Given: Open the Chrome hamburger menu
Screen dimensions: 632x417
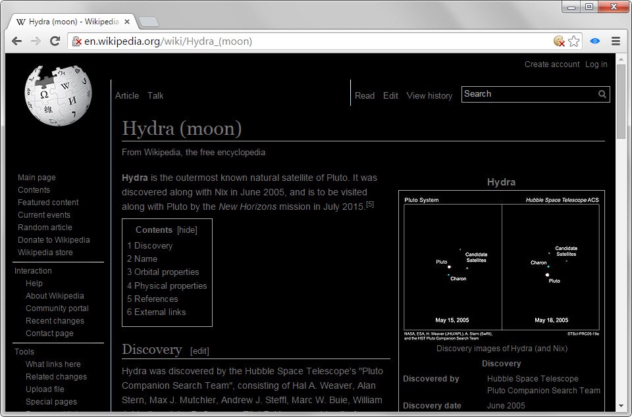Looking at the screenshot, I should tap(616, 41).
